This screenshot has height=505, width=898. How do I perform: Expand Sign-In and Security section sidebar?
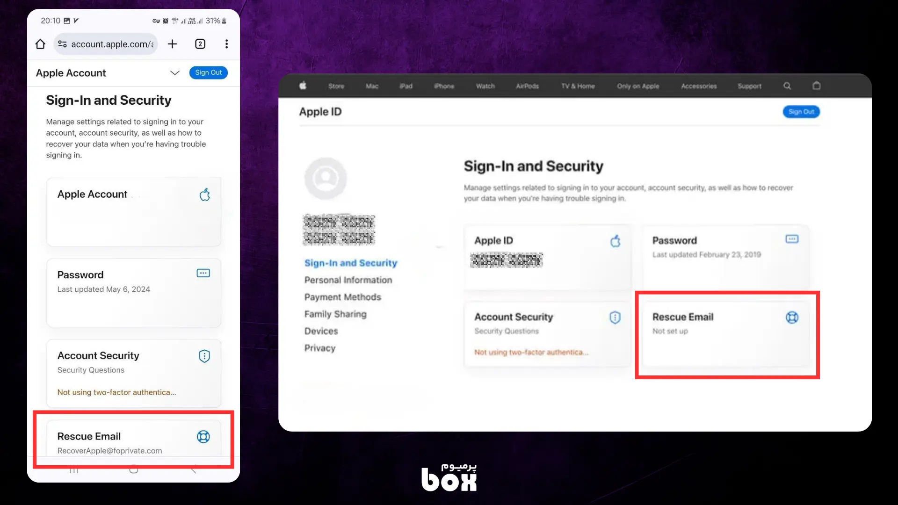(x=351, y=263)
